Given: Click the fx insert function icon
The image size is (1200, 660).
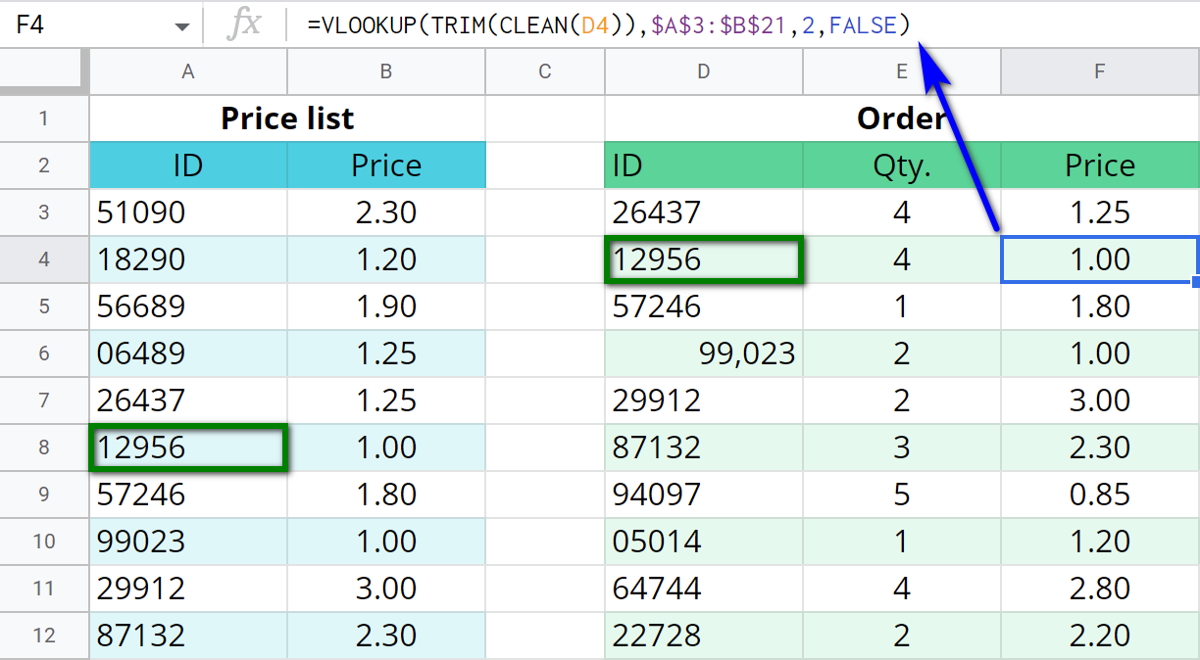Looking at the screenshot, I should [248, 24].
